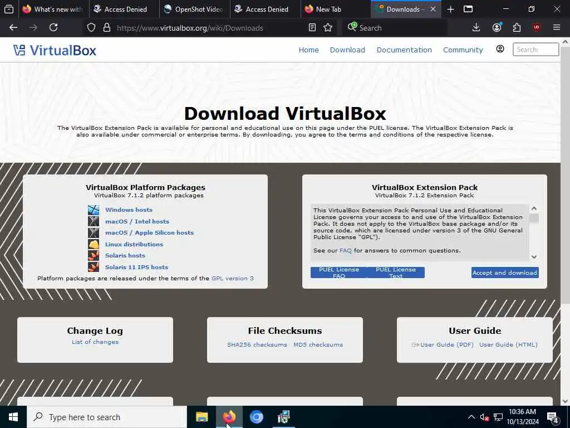Open the Firefox View icon left of tabs
This screenshot has width=570, height=428.
9,9
